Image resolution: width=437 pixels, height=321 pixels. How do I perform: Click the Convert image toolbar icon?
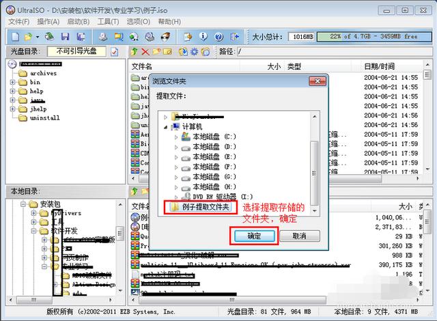(x=134, y=36)
